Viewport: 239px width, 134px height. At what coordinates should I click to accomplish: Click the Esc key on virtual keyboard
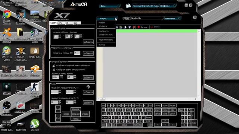pyautogui.click(x=103, y=106)
